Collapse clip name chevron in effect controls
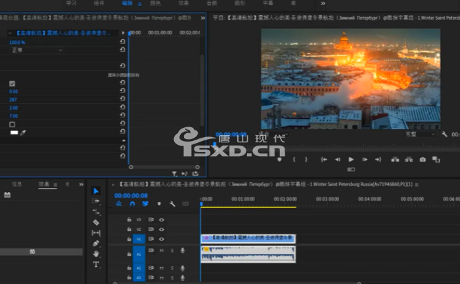The image size is (460, 284). click(10, 33)
